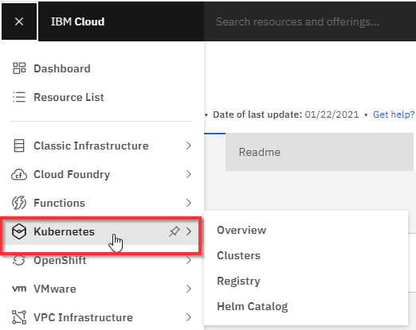
Task: Toggle the pin on Kubernetes item
Action: [x=175, y=231]
